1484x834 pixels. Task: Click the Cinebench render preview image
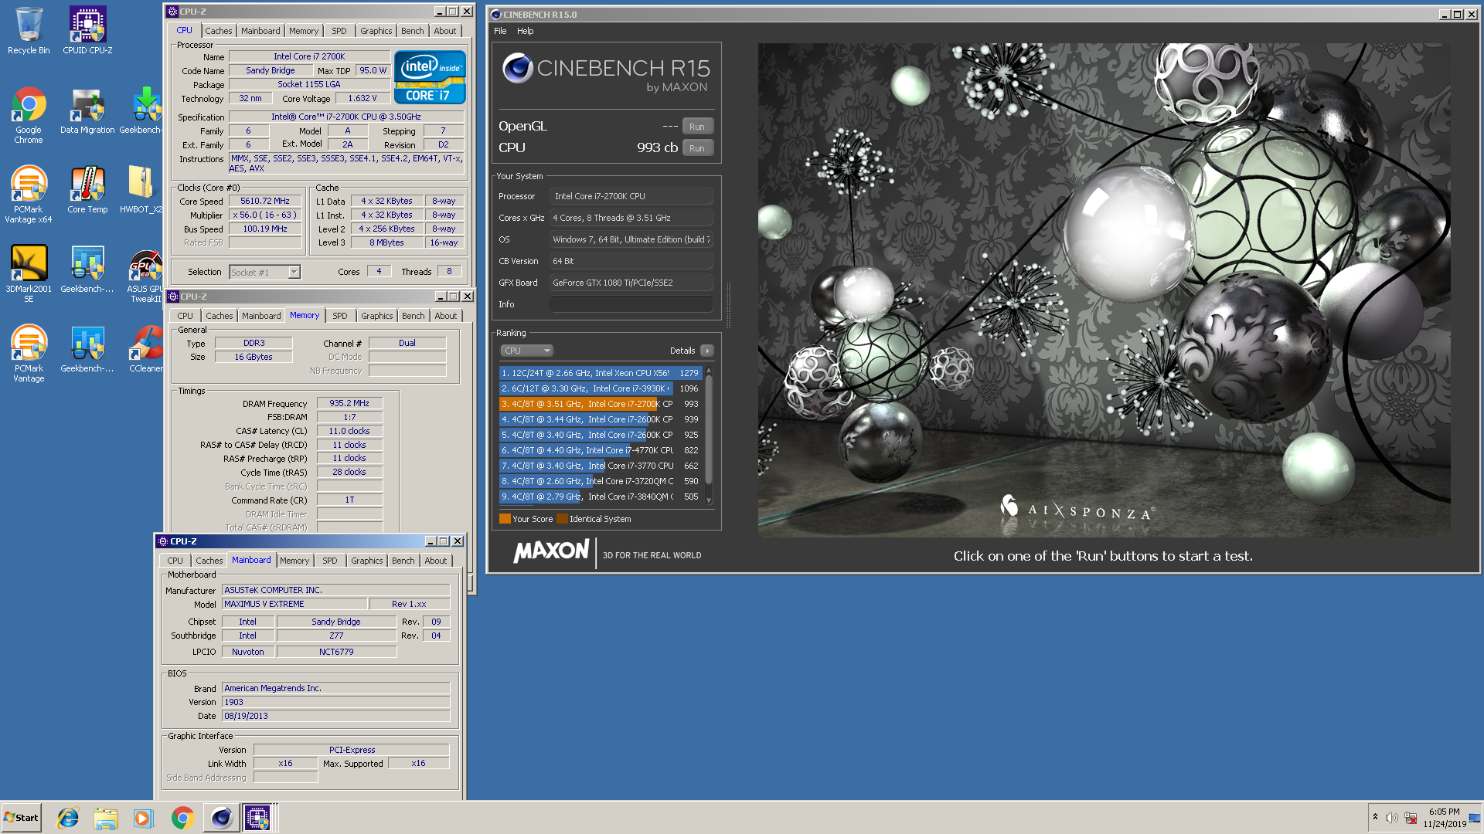point(1104,290)
